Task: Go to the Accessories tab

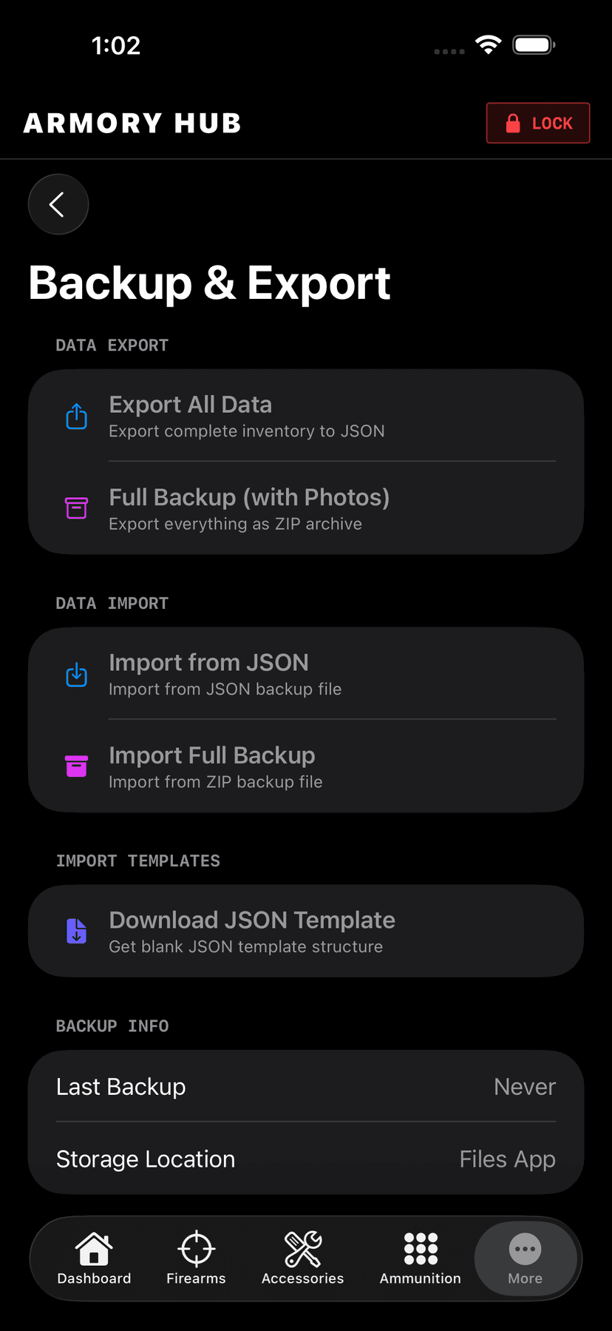Action: point(302,1258)
